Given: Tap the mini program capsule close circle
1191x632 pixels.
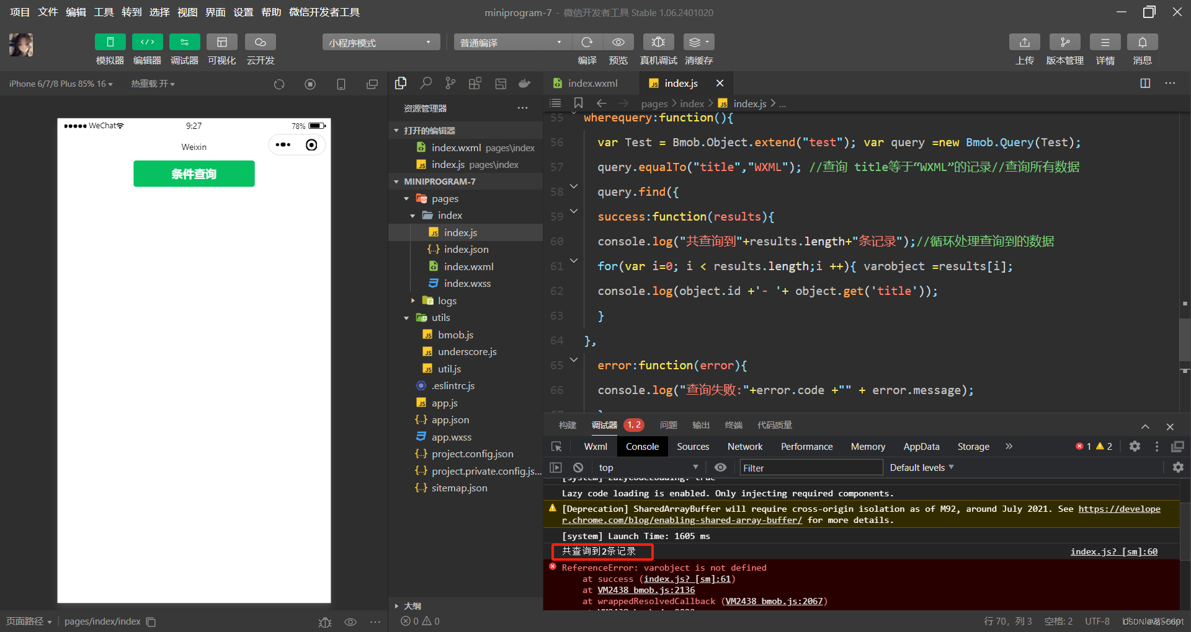Looking at the screenshot, I should pos(311,145).
